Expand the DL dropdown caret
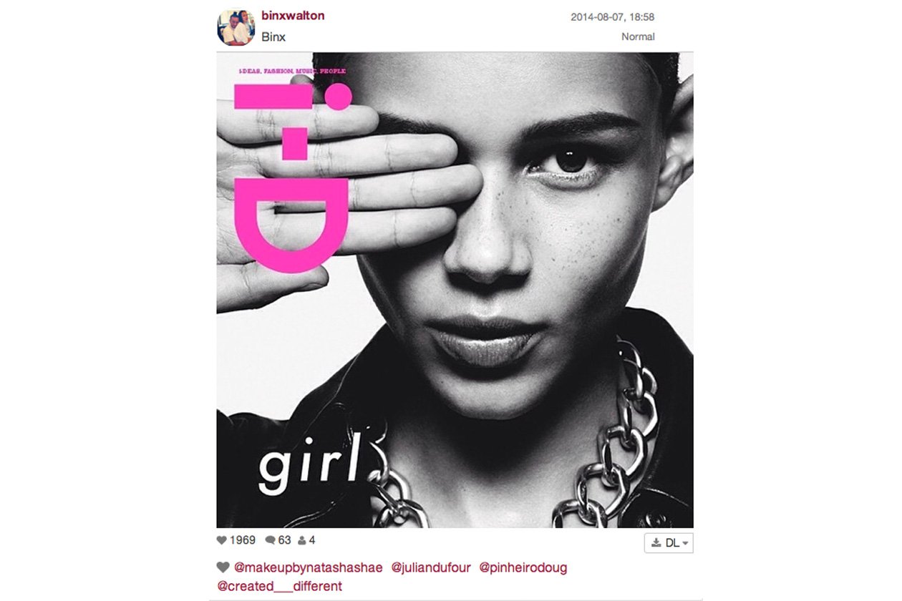The width and height of the screenshot is (902, 601). 686,543
